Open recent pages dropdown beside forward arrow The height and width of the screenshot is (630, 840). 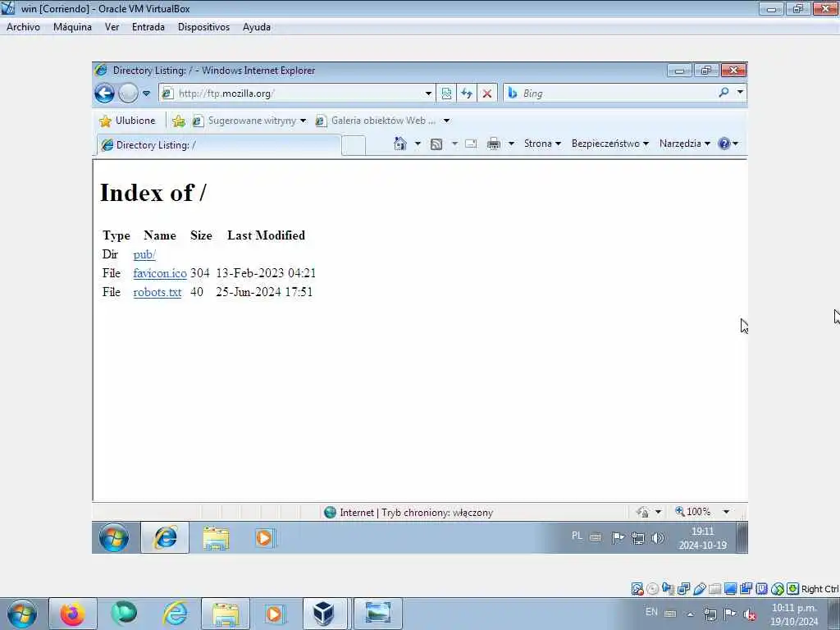pyautogui.click(x=146, y=94)
